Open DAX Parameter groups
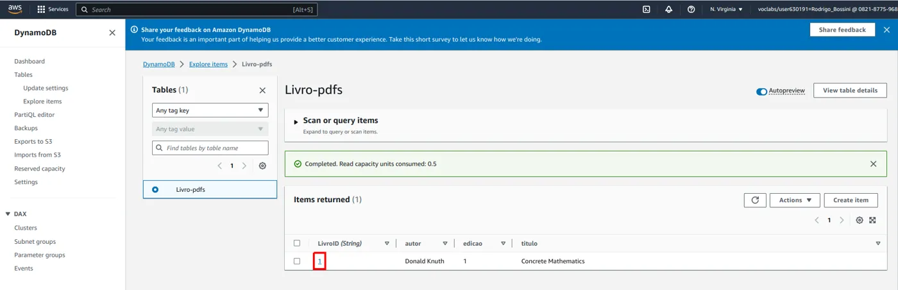 [x=40, y=255]
